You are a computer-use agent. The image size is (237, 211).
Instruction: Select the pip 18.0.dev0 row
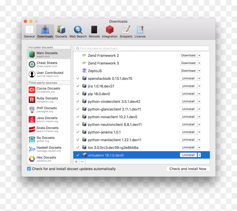point(141,94)
